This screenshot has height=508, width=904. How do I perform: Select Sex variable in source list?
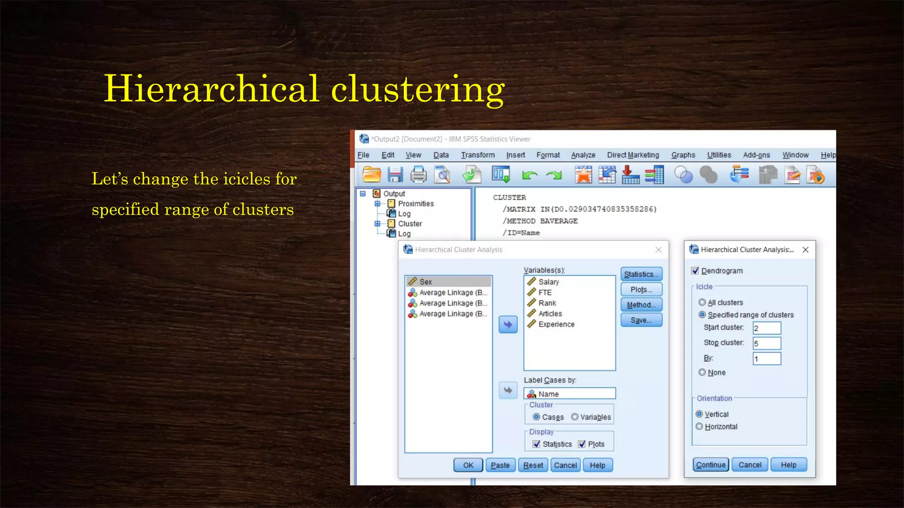[448, 282]
